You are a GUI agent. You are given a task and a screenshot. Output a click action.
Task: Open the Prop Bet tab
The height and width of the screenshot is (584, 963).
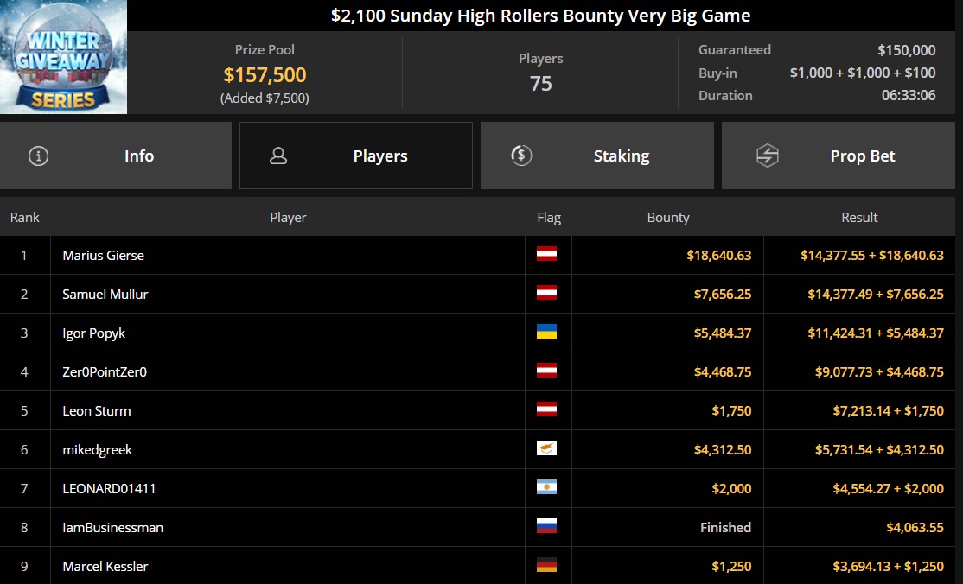pos(839,156)
